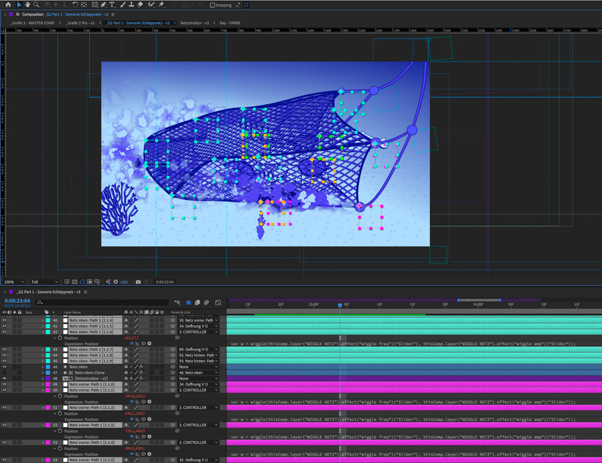The height and width of the screenshot is (463, 602).
Task: Click the snapshot camera icon
Action: (x=138, y=282)
